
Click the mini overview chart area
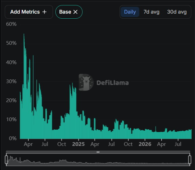point(98,160)
